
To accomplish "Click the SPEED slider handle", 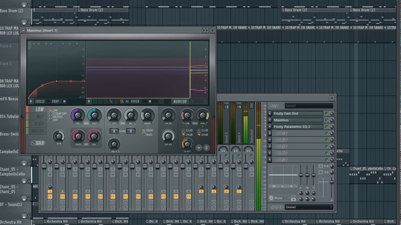I will coord(150,101).
